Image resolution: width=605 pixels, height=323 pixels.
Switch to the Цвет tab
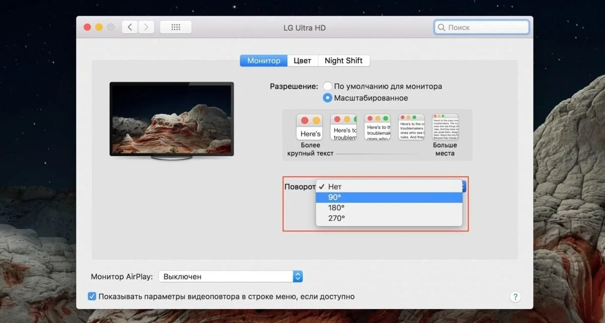tap(302, 60)
